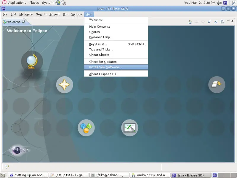
Task: Click Java - Eclipse SDK taskbar button
Action: [190, 175]
